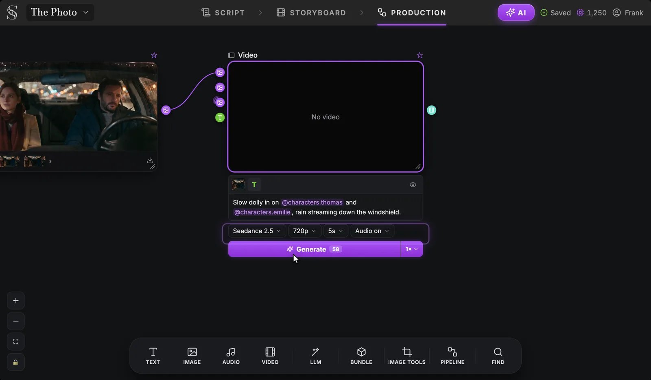
Task: Open The Photo project dropdown
Action: click(x=60, y=12)
